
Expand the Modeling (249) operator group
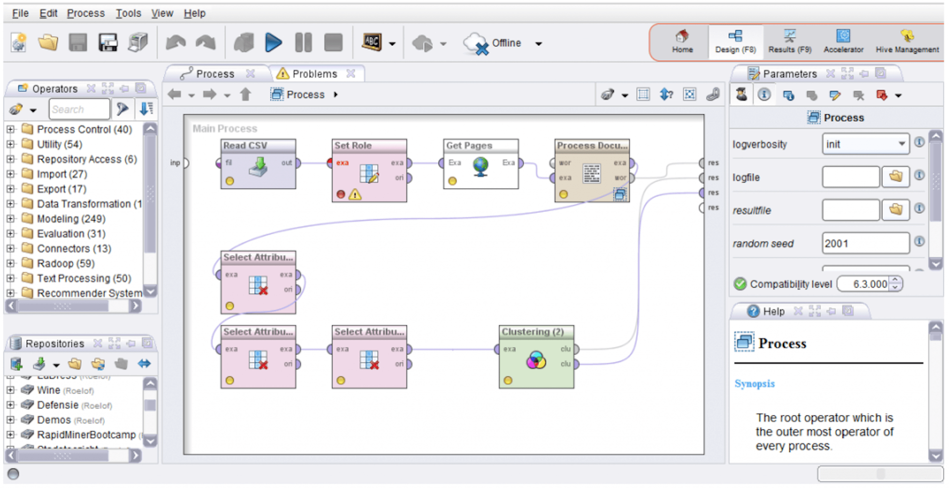pos(11,219)
